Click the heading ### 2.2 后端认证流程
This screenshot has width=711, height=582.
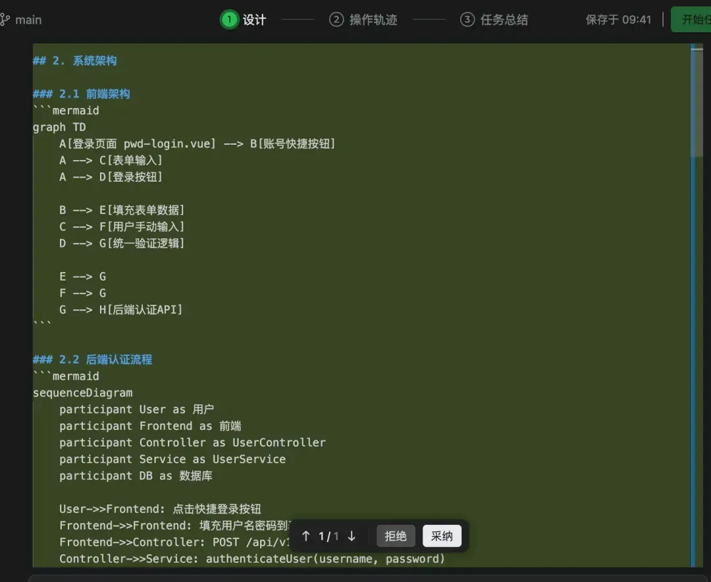pos(93,359)
